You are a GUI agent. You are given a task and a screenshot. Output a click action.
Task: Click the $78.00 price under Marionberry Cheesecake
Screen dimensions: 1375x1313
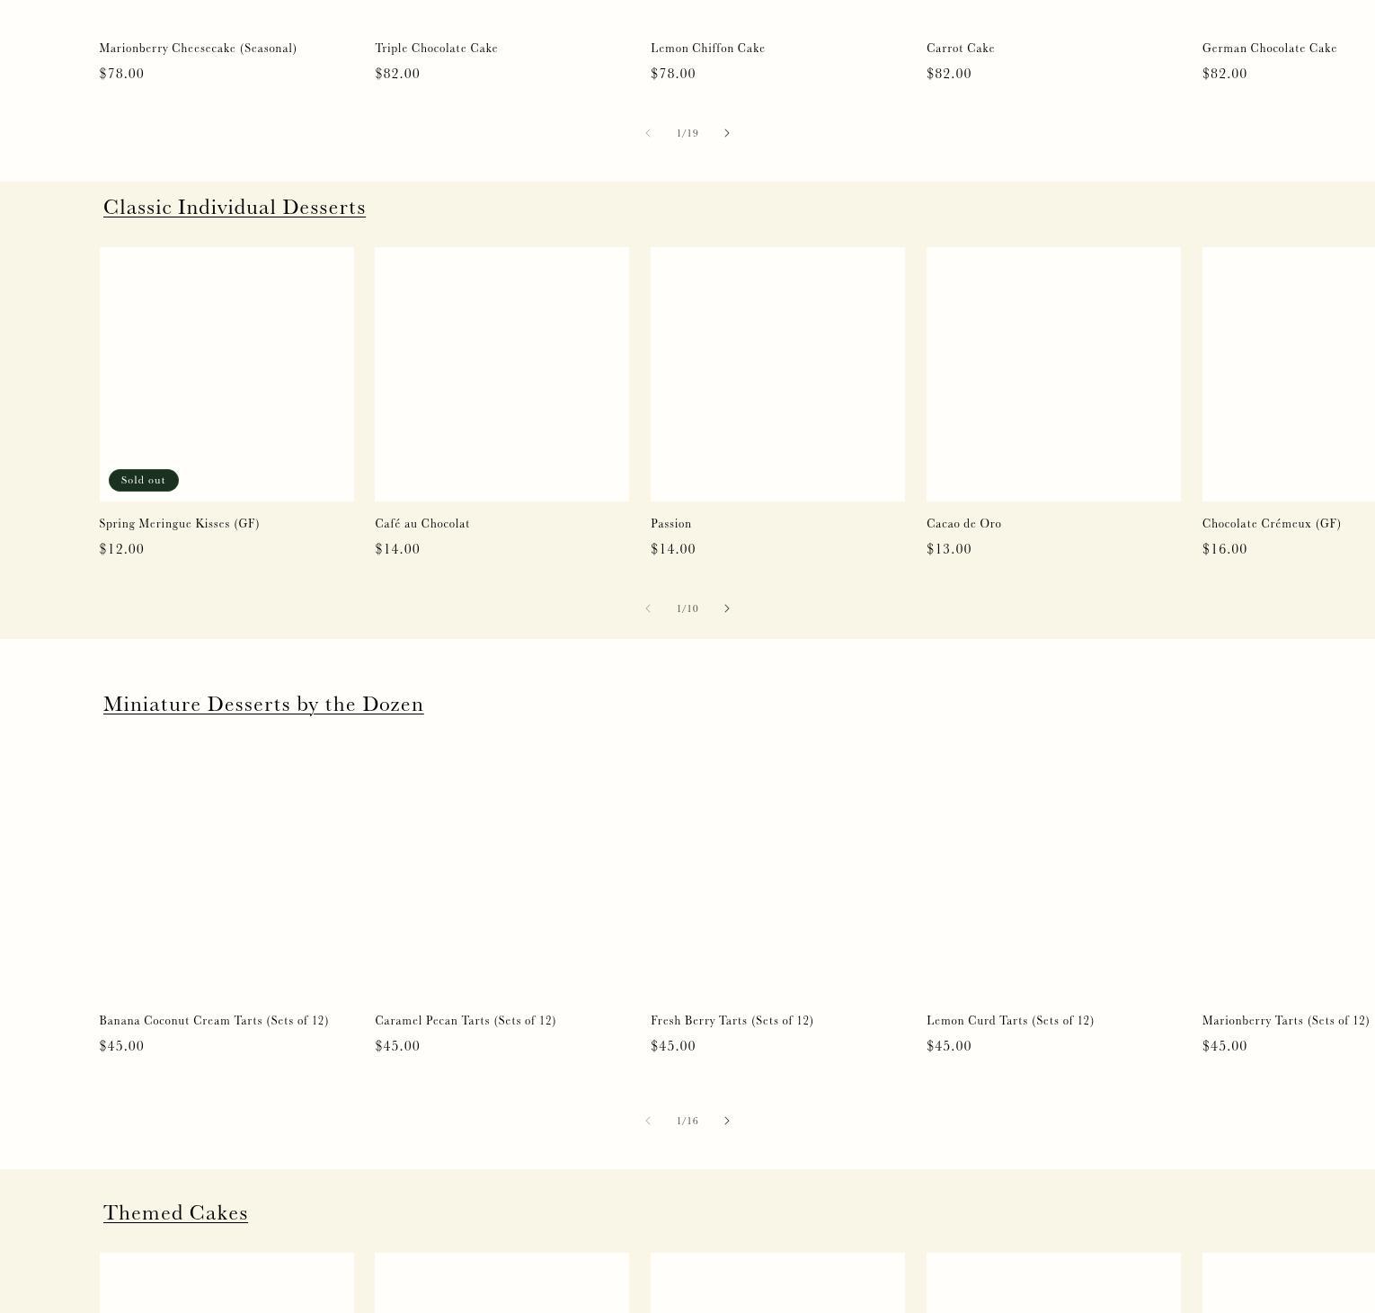pos(121,74)
